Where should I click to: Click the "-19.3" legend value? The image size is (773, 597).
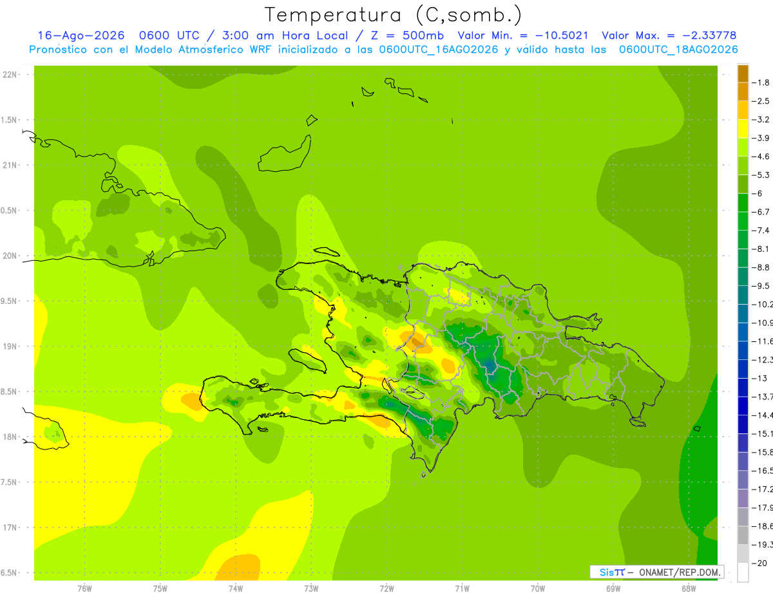point(762,545)
